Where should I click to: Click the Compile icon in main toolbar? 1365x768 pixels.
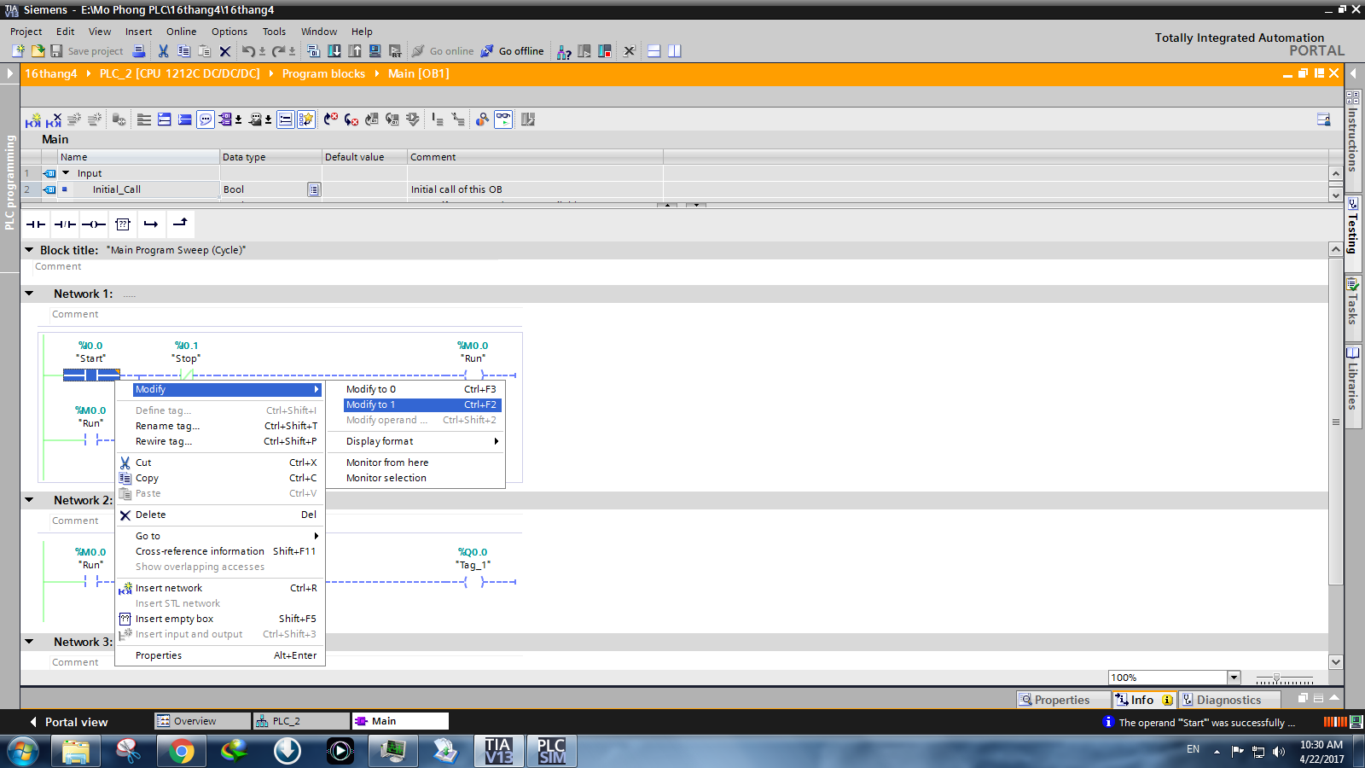point(313,51)
